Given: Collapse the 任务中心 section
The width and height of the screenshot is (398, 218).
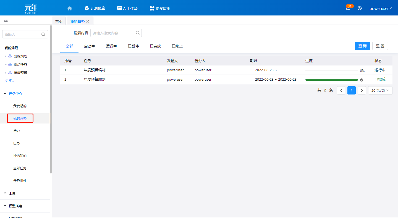Looking at the screenshot, I should (5, 94).
